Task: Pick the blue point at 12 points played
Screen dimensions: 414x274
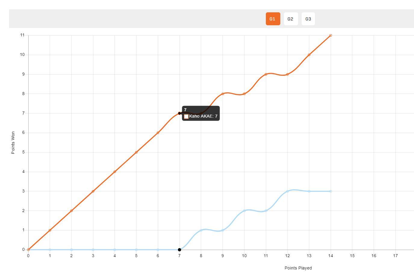Action: click(x=288, y=191)
